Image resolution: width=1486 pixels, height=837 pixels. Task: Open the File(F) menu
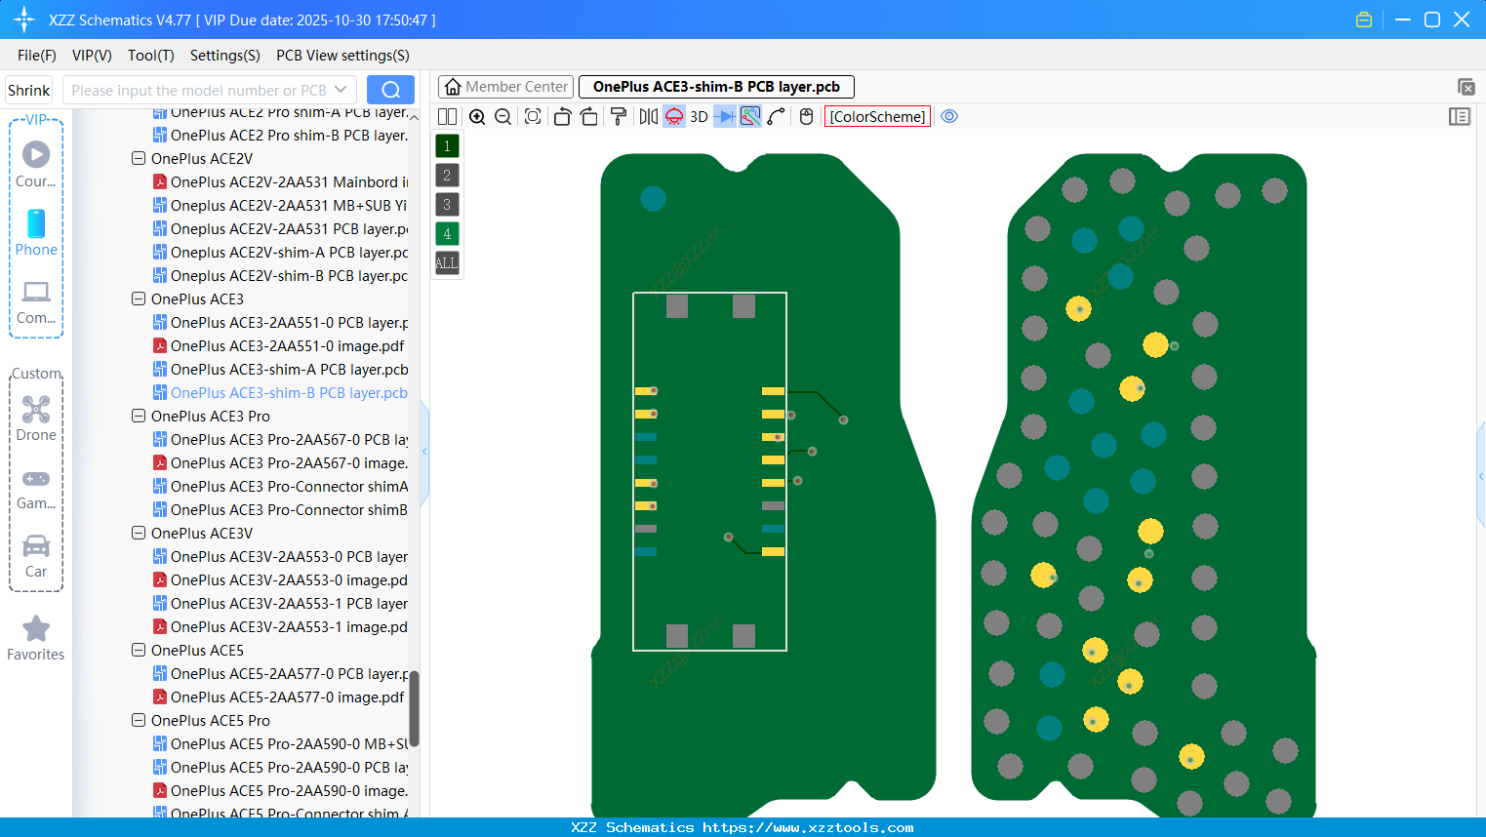tap(37, 56)
